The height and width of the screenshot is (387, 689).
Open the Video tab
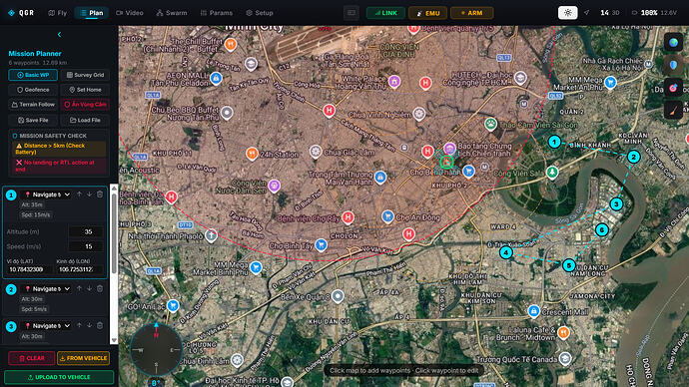pos(130,13)
